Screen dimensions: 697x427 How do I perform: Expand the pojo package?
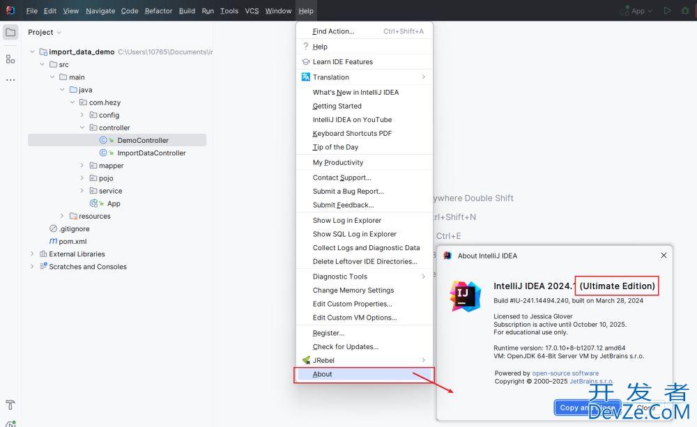82,178
